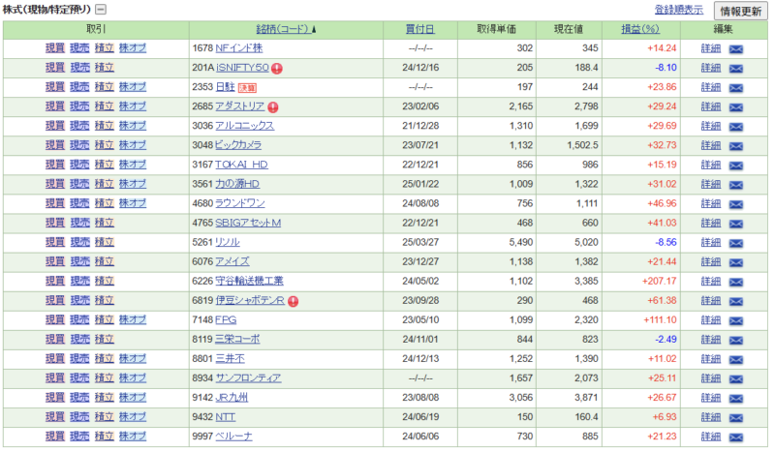Viewport: 775px width, 452px height.
Task: Click envelope icon in 2353 日駐 row
Action: [x=736, y=88]
